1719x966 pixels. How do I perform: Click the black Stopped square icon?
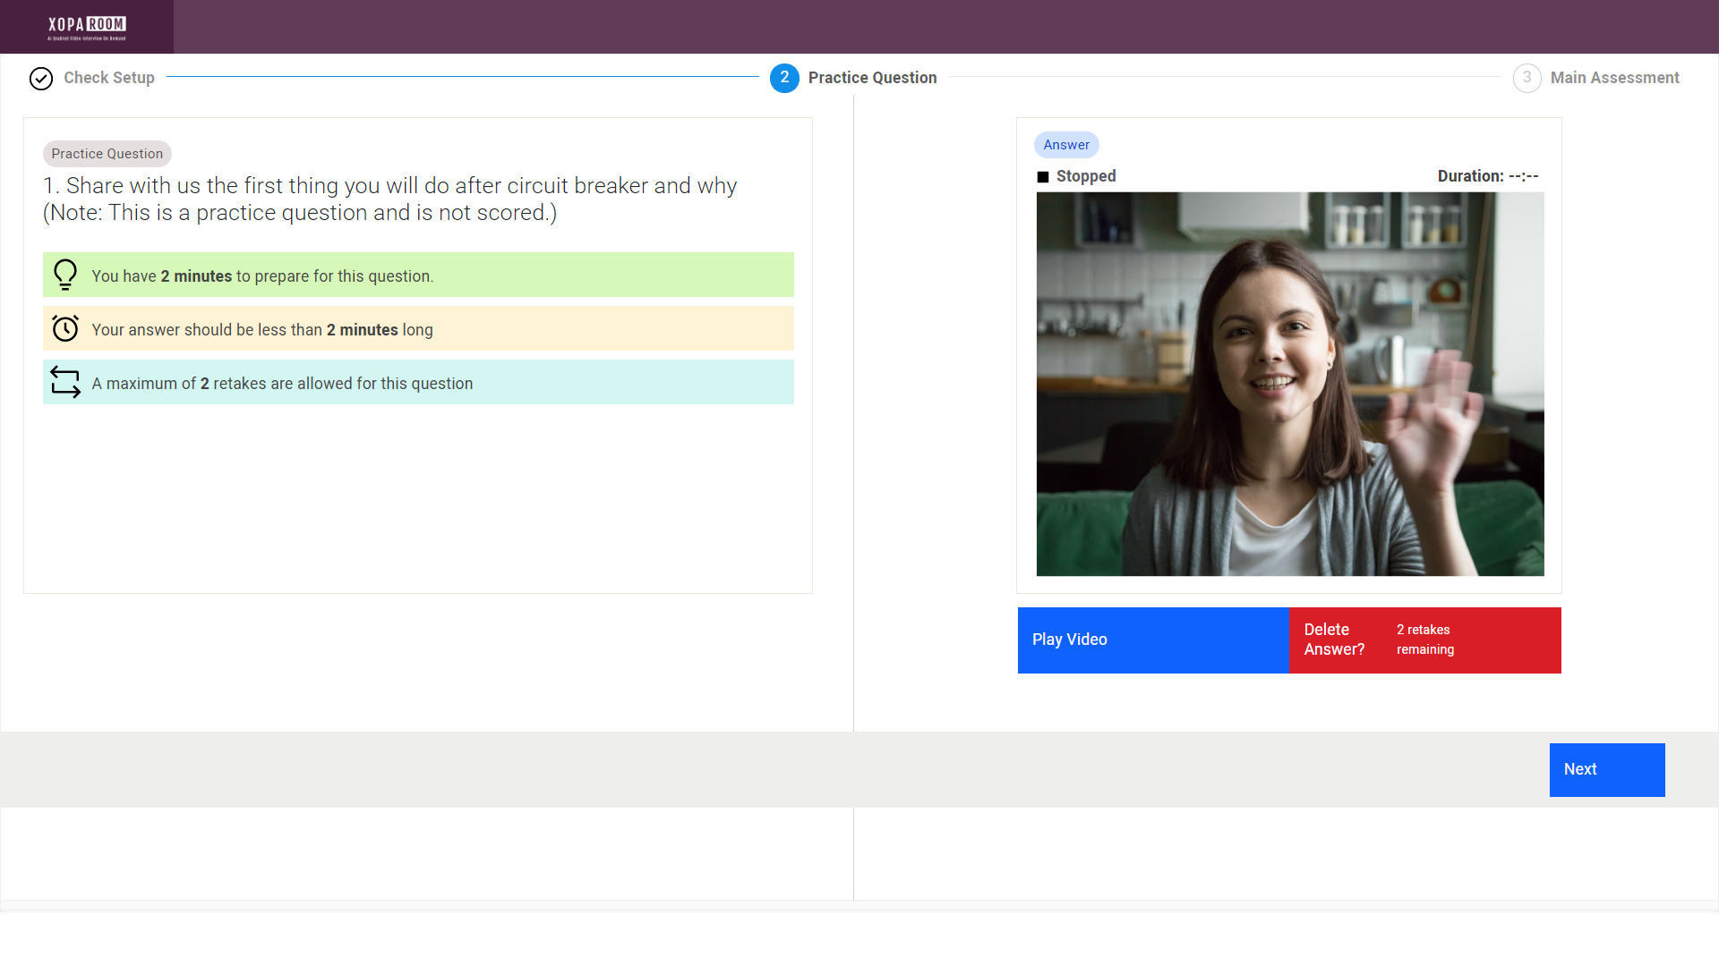pyautogui.click(x=1042, y=177)
